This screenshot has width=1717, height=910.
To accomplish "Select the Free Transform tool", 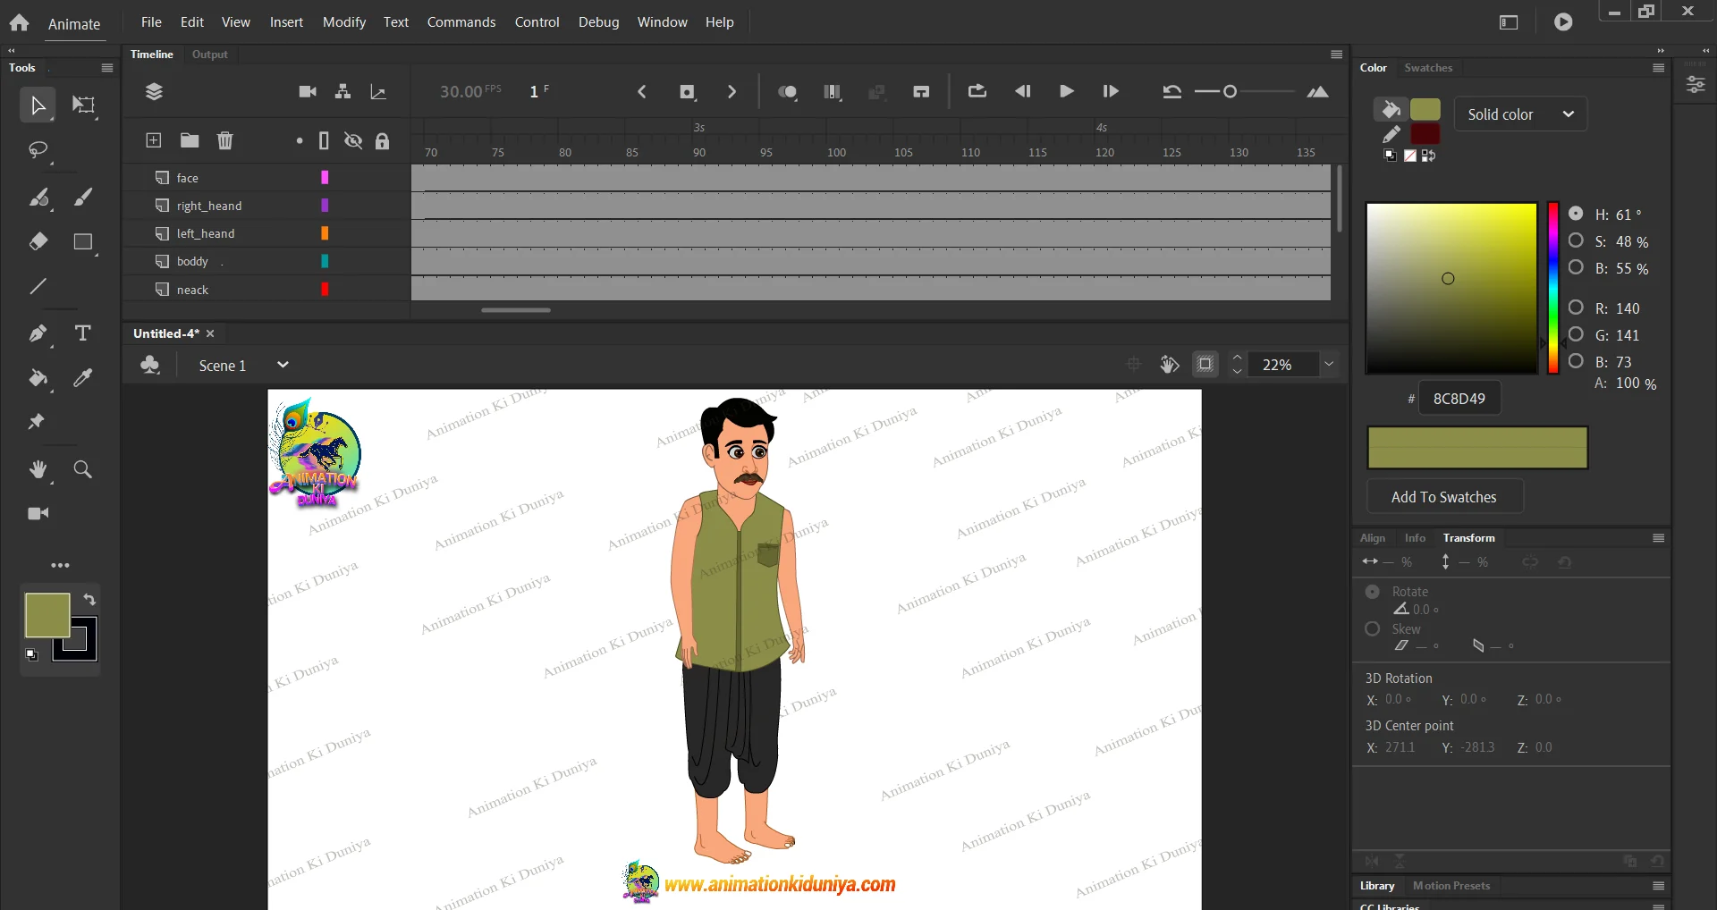I will pyautogui.click(x=83, y=105).
